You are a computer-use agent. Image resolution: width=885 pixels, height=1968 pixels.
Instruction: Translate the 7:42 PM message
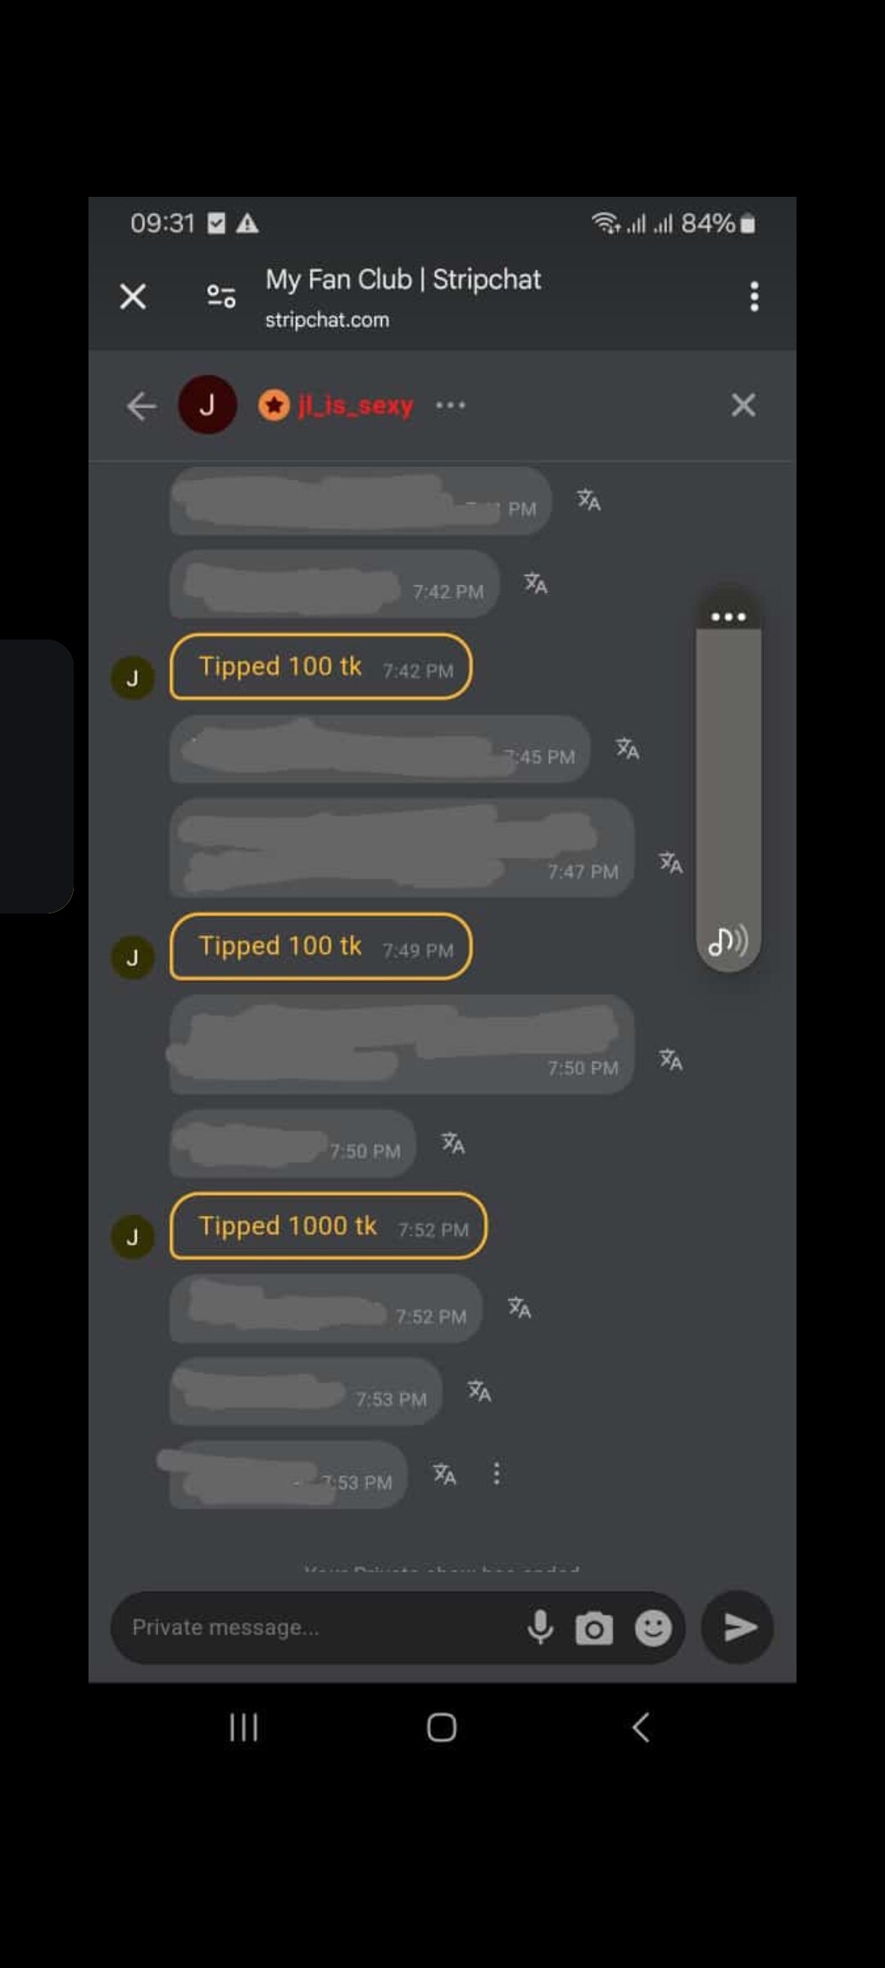pos(536,584)
